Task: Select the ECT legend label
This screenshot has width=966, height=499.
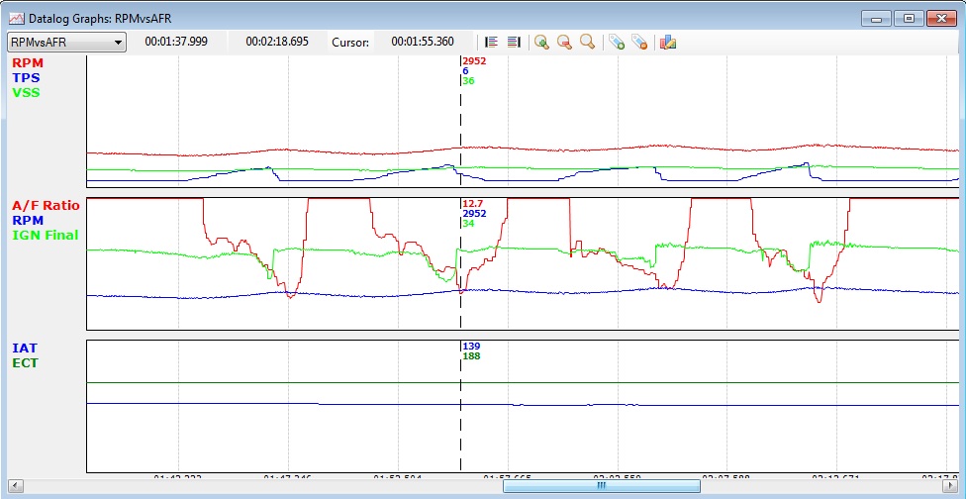Action: (x=26, y=362)
